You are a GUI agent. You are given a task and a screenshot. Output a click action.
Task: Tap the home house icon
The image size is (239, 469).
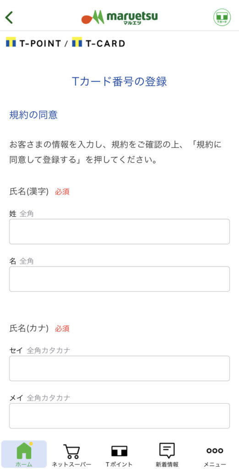click(24, 451)
